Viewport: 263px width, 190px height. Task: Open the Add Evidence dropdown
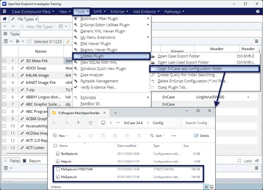tap(146, 12)
